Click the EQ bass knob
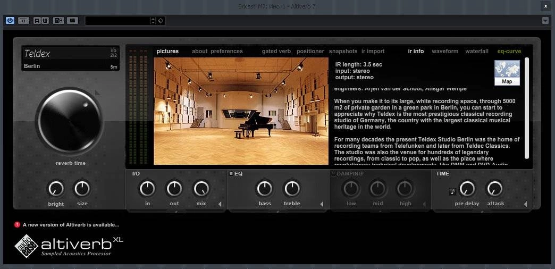 tap(264, 189)
